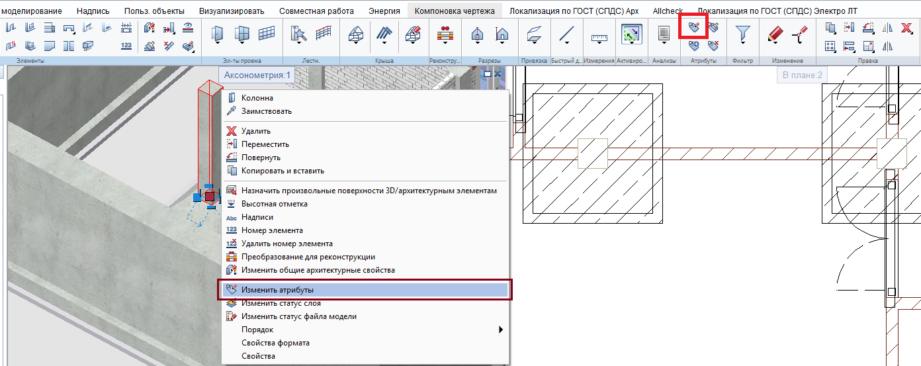Select the filter funnel icon
The height and width of the screenshot is (366, 921).
point(744,33)
